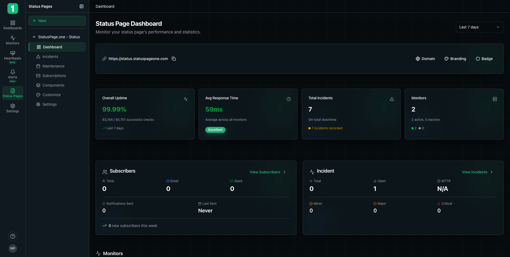Click the collapse panel icon near Status Pages

pyautogui.click(x=82, y=6)
